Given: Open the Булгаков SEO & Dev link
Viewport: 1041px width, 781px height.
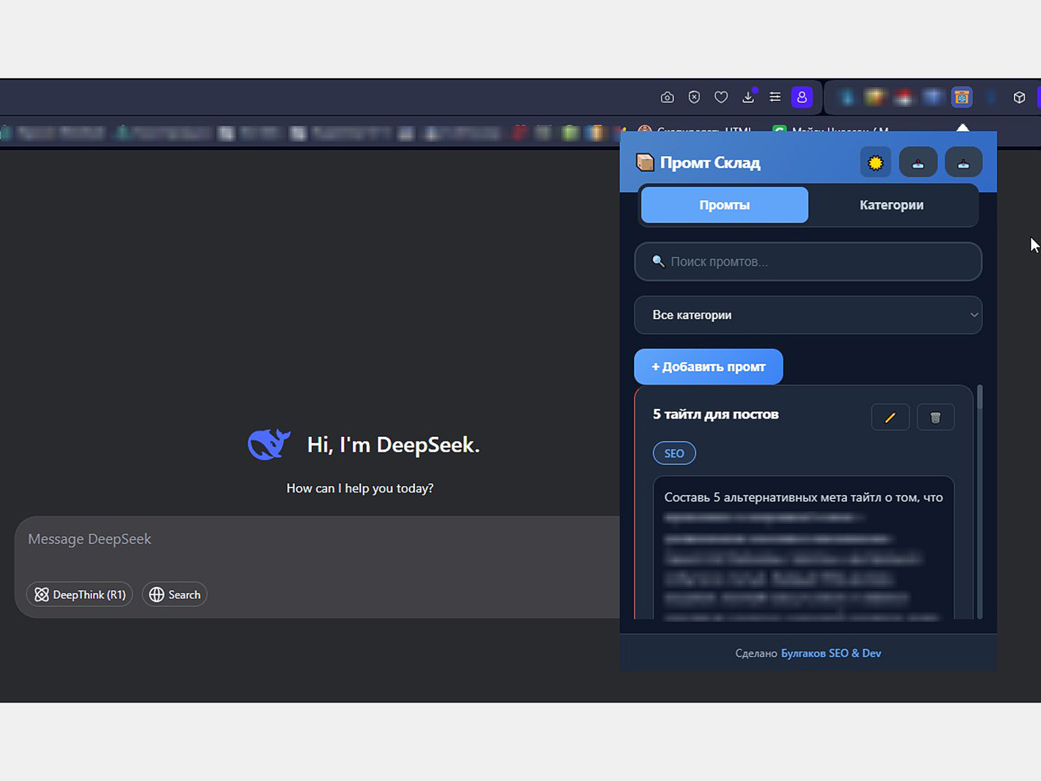Looking at the screenshot, I should point(831,653).
